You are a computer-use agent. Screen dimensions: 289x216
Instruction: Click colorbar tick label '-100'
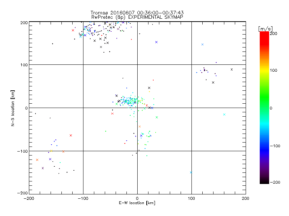[275, 146]
